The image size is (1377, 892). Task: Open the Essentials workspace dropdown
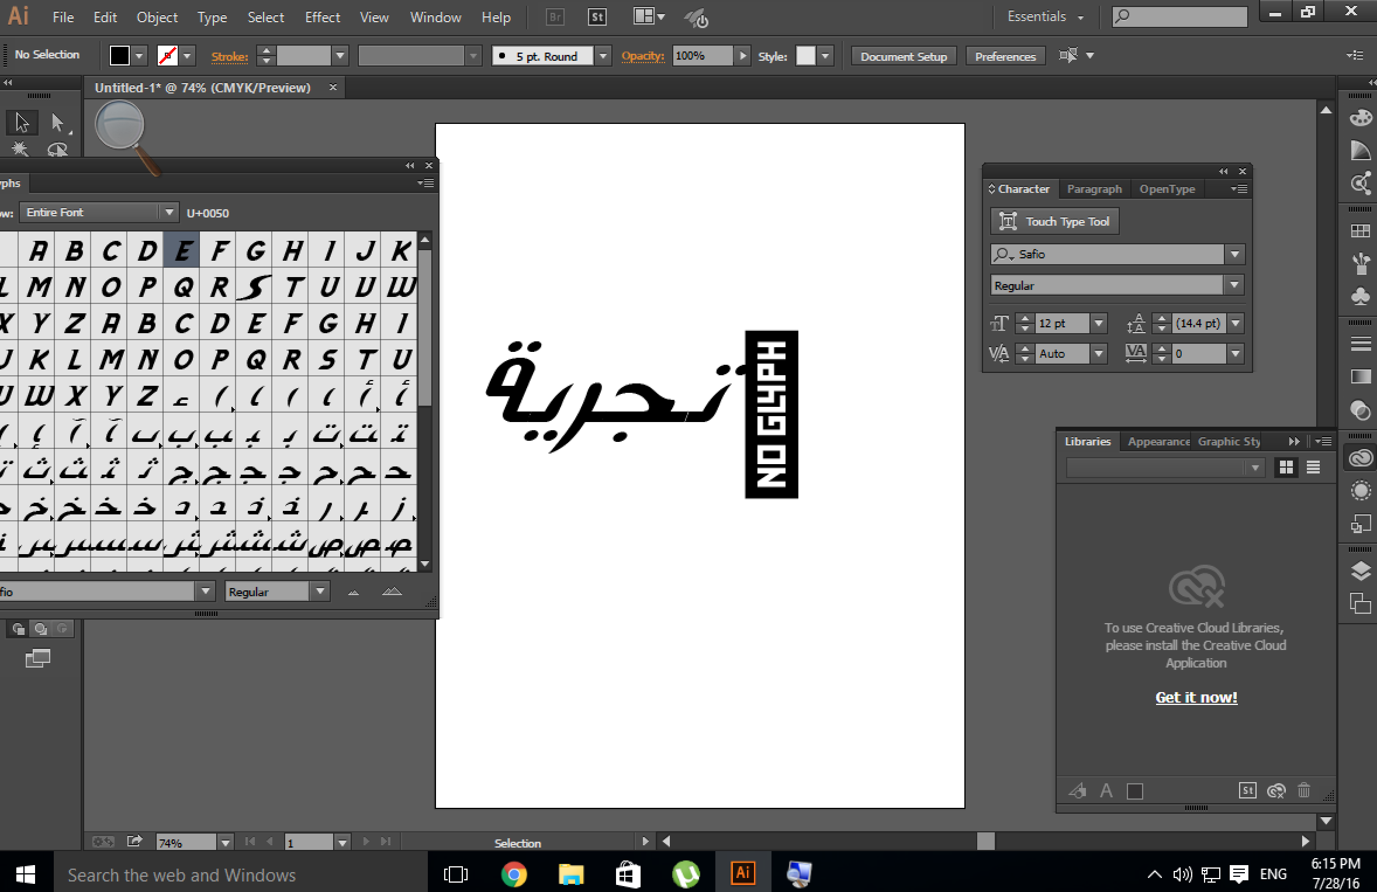1045,17
